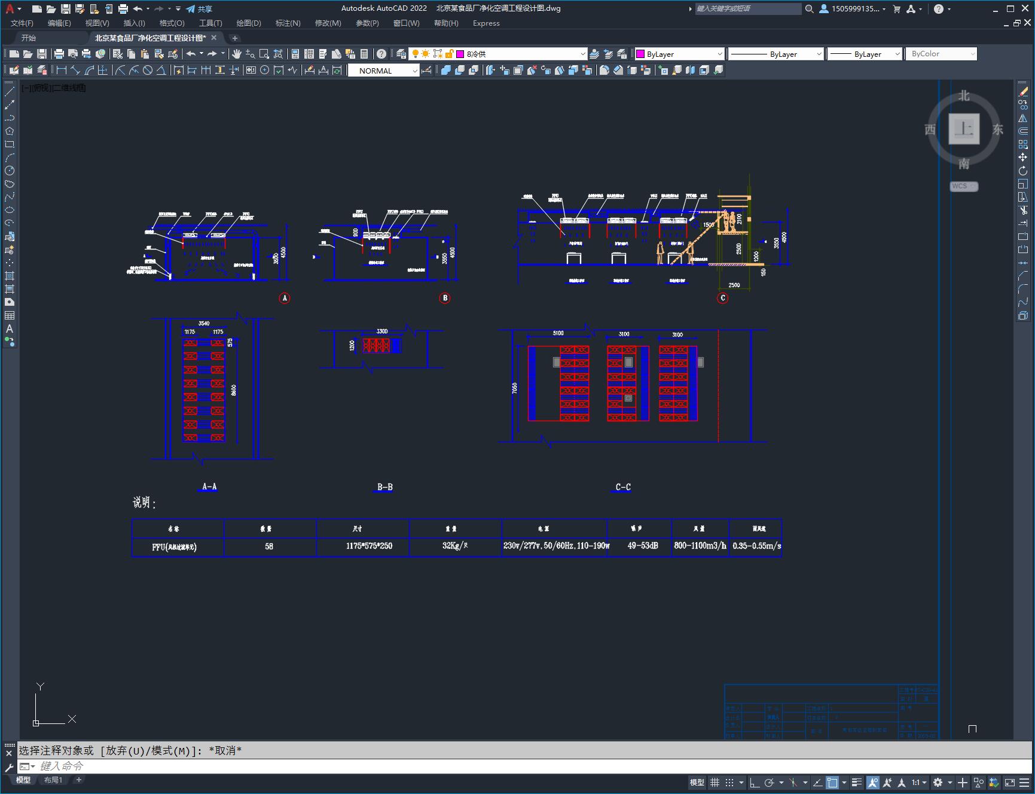Select the Rectangle drawing tool

(10, 145)
